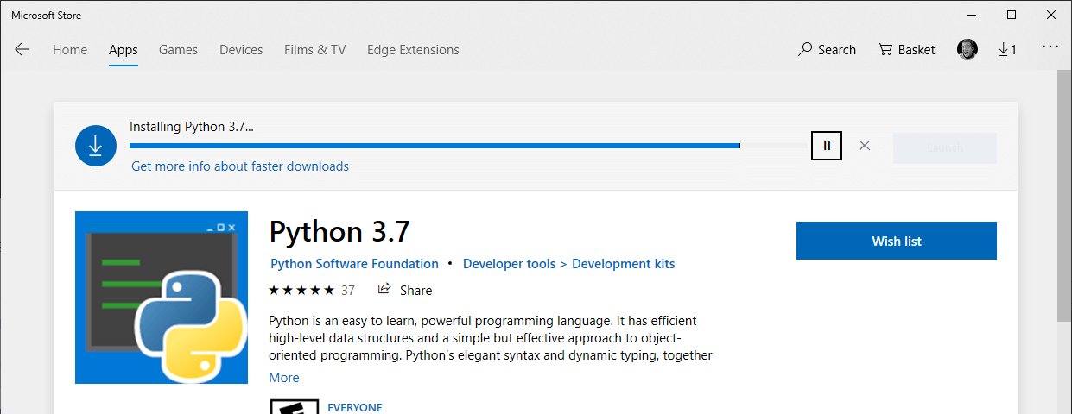Open Development kits category link
The width and height of the screenshot is (1072, 414).
pos(624,264)
